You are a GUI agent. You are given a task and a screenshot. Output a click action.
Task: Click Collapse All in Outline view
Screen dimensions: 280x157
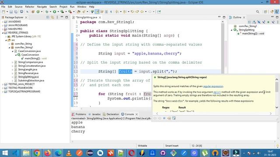click(x=250, y=22)
